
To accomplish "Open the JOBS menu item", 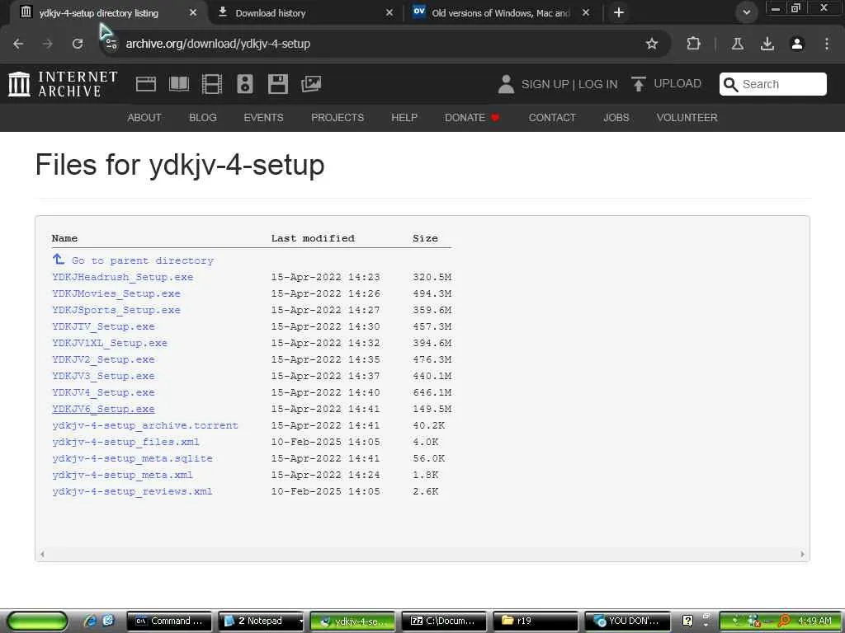I will (x=616, y=117).
